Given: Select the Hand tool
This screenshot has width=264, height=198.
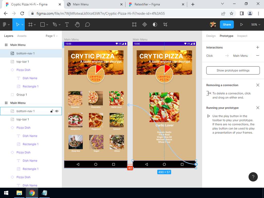Looking at the screenshot, I should pyautogui.click(x=77, y=24).
